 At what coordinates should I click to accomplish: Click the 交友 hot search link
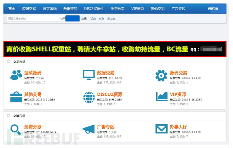[101, 19]
